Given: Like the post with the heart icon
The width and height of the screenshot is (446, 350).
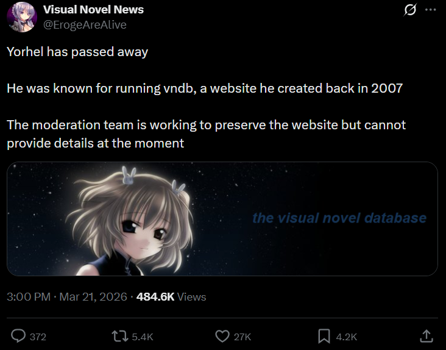Looking at the screenshot, I should pos(222,337).
